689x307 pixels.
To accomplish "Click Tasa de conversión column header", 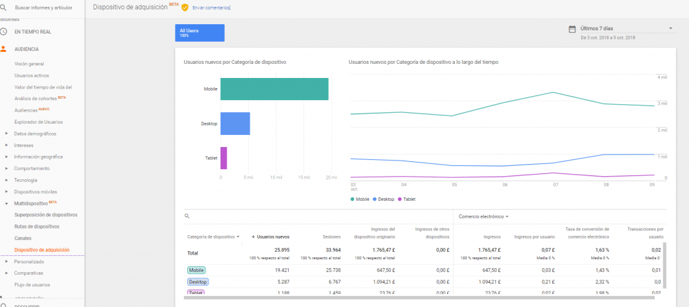I will click(587, 233).
